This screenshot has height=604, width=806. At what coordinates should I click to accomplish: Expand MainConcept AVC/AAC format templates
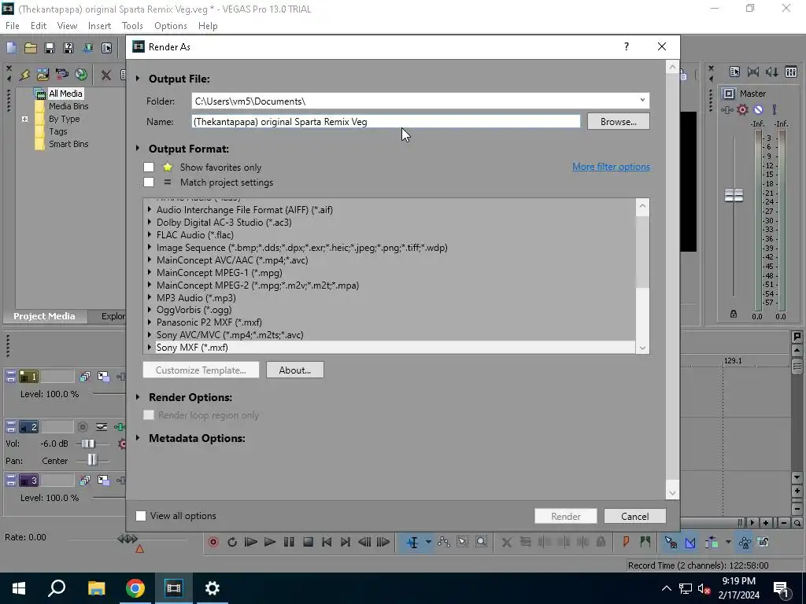point(150,260)
